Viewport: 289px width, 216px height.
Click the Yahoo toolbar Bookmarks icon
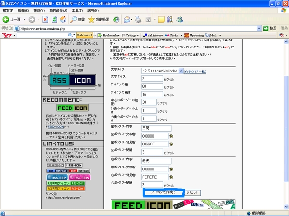[100, 35]
